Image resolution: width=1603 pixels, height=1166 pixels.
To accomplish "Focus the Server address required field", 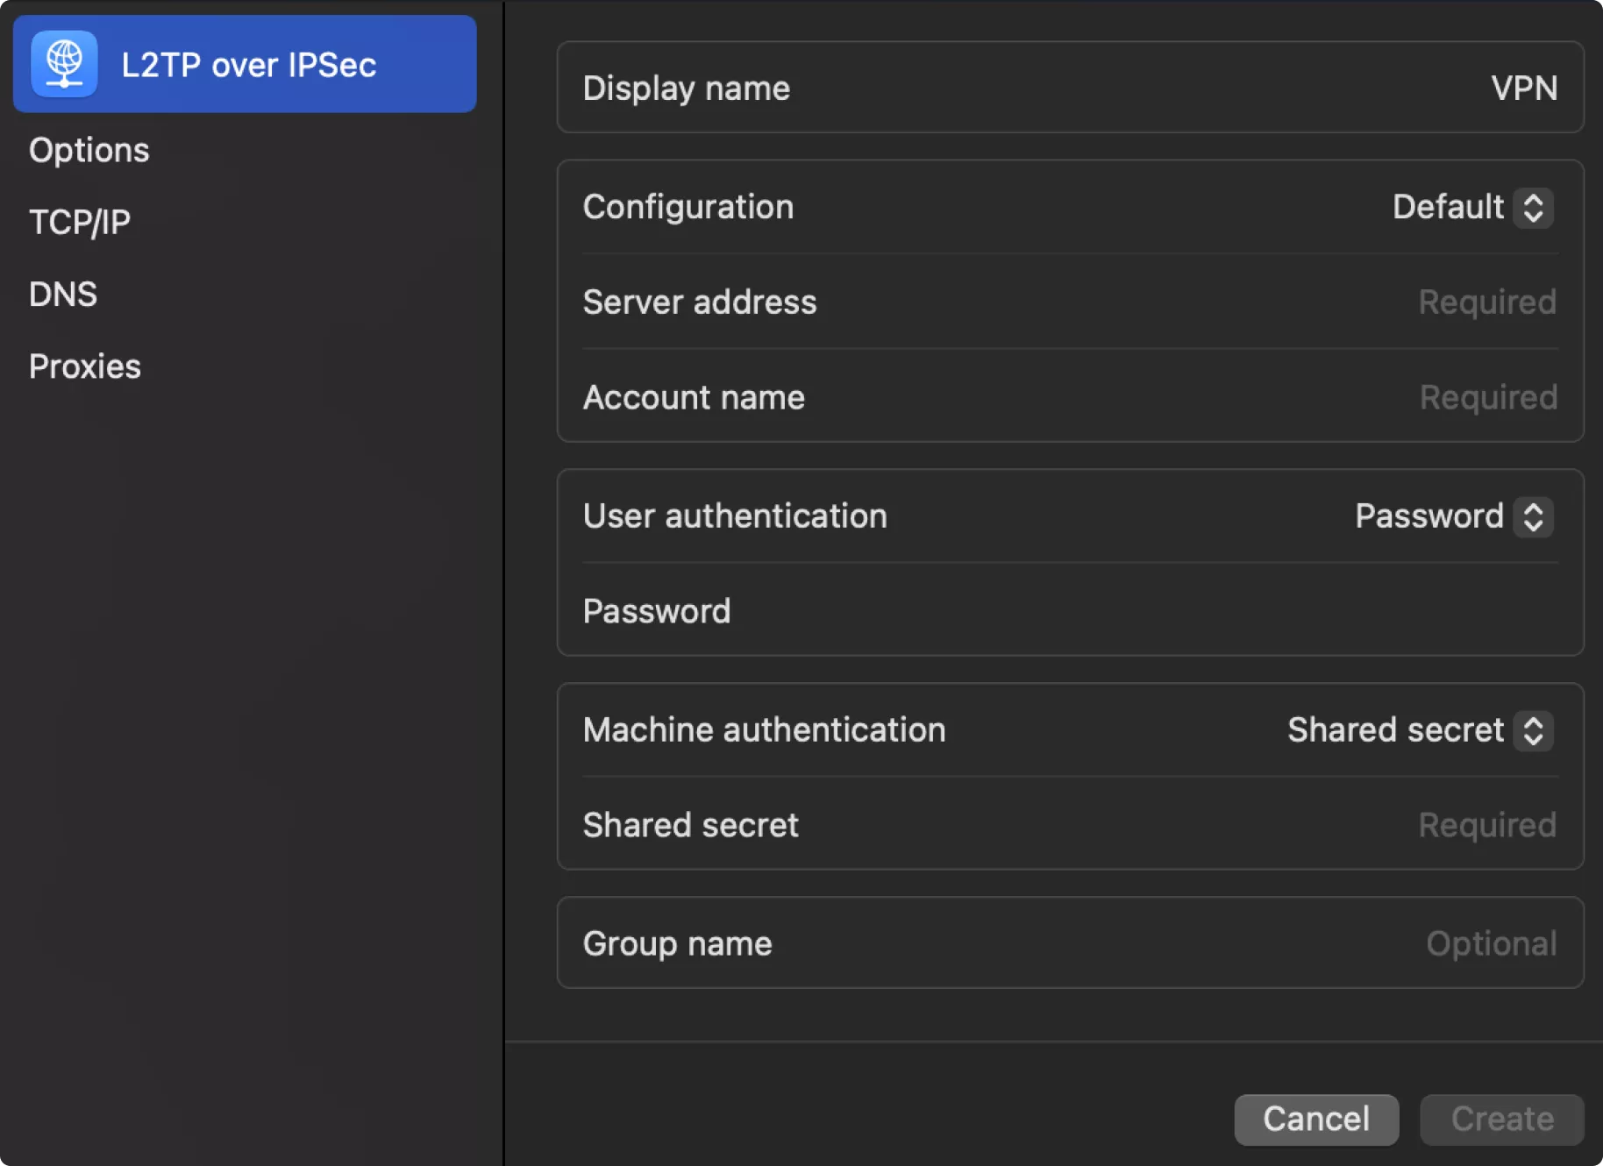I will tap(1486, 302).
